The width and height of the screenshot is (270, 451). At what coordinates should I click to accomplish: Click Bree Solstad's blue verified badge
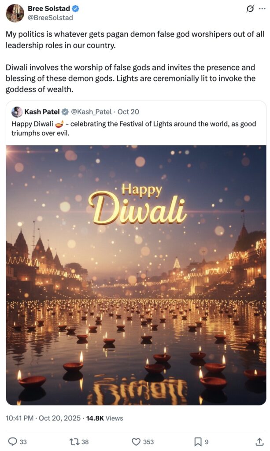(76, 9)
